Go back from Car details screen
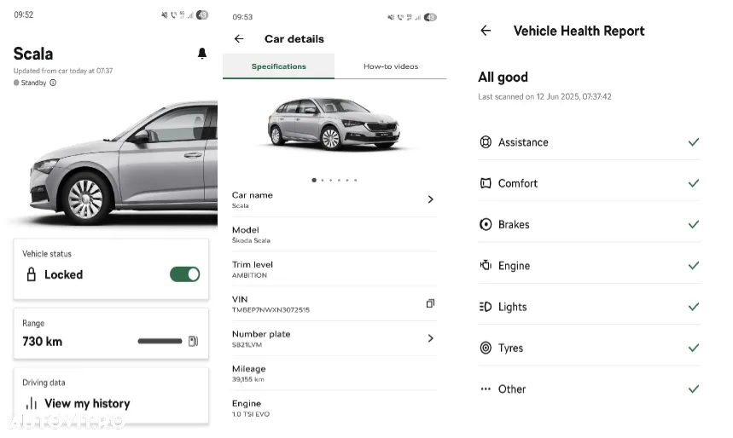 [x=239, y=38]
